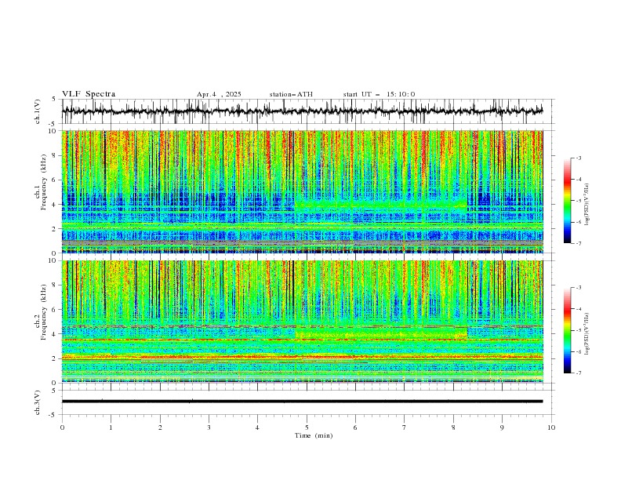621x480 pixels.
Task: Click time axis tick label "0"
Action: coord(62,427)
